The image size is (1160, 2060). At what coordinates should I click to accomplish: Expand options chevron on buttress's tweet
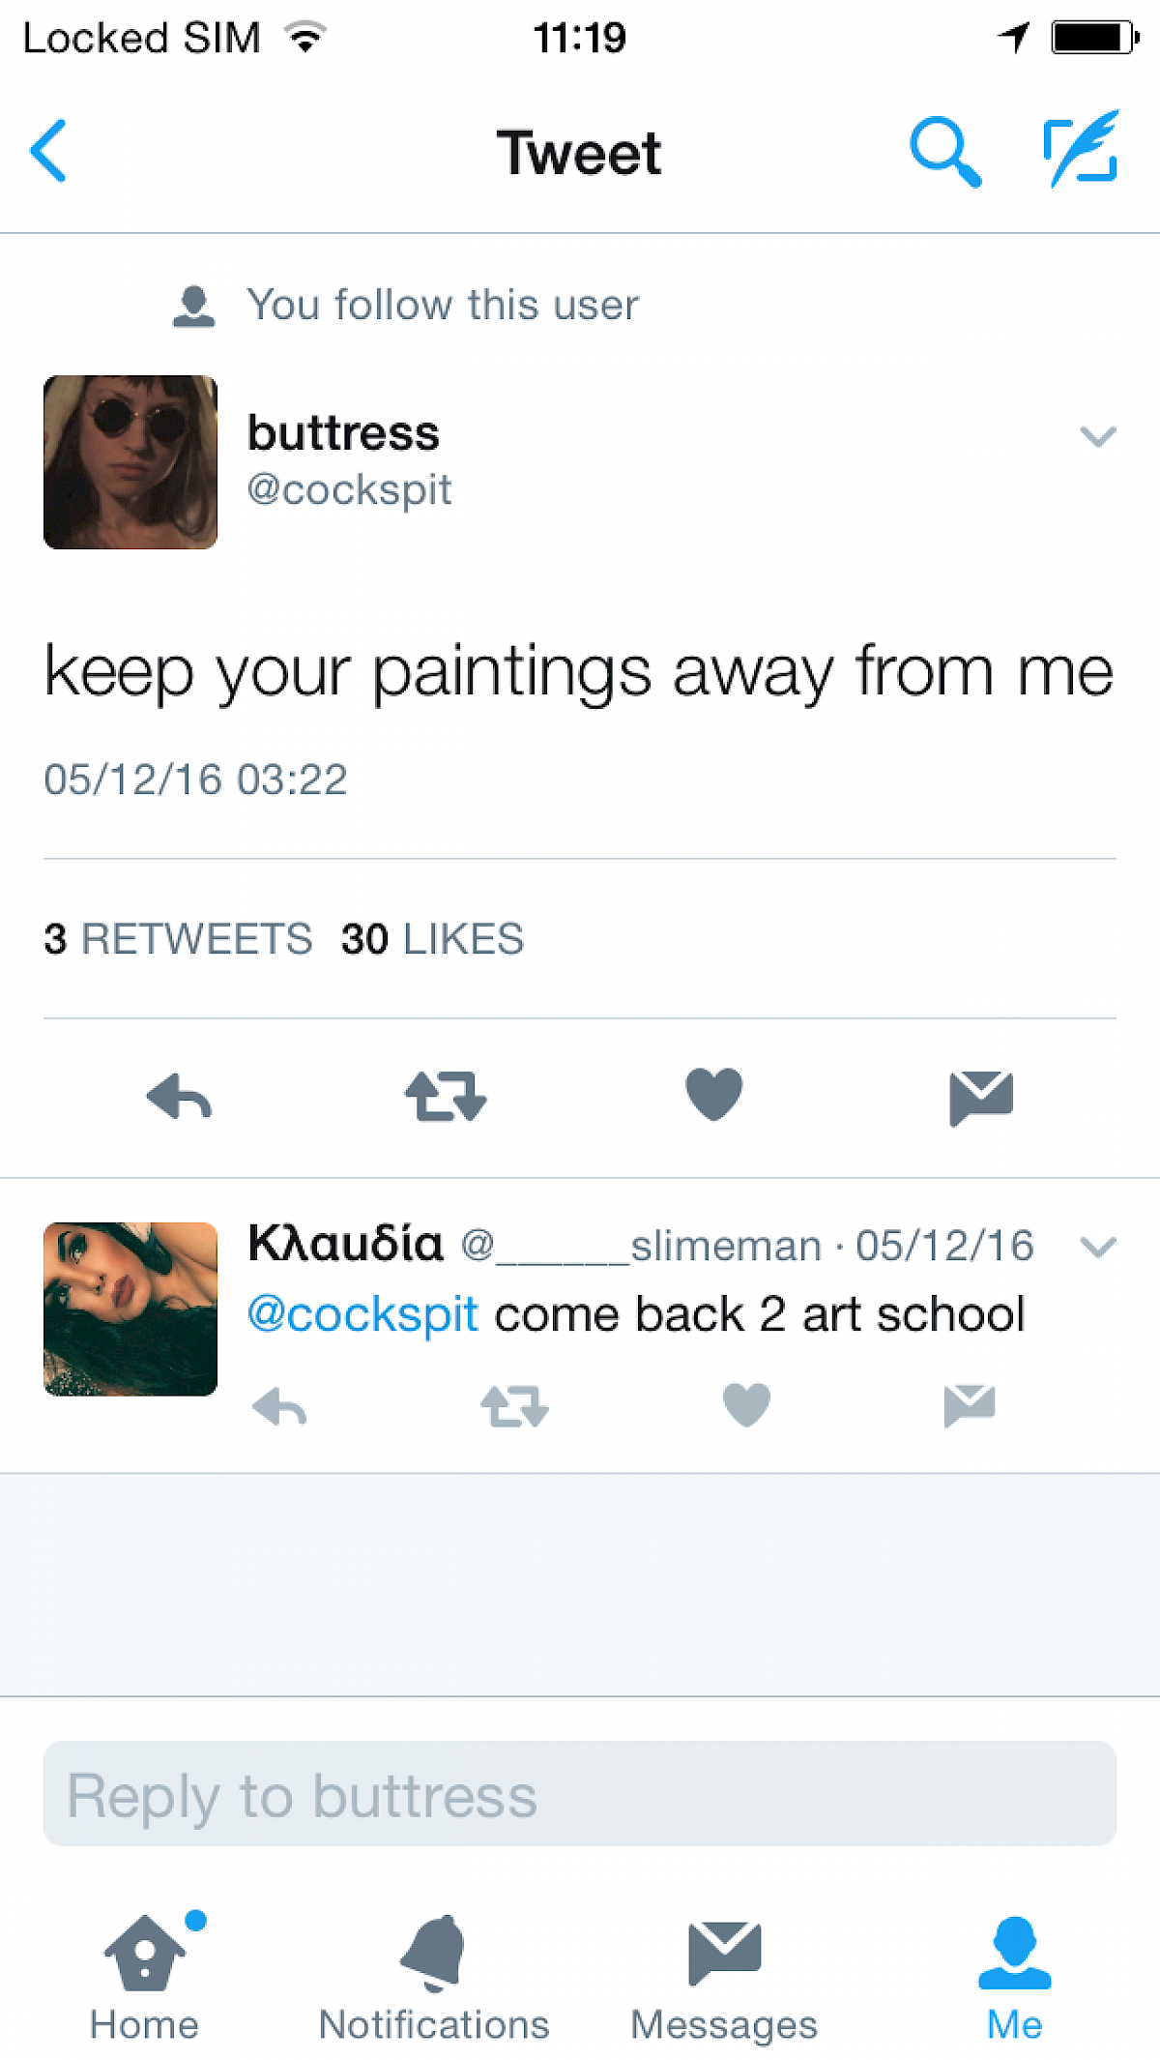tap(1097, 436)
